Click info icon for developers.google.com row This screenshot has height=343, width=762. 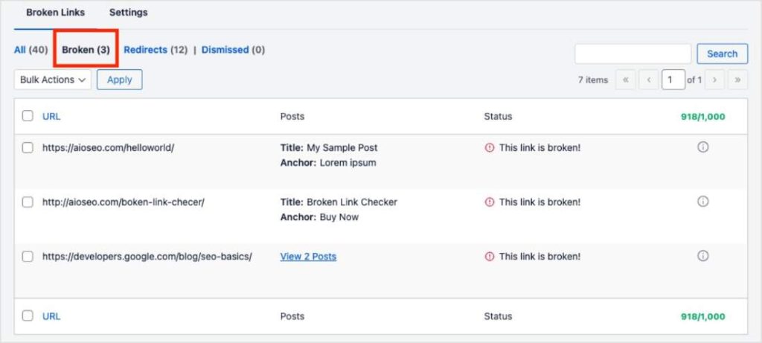[x=702, y=256]
